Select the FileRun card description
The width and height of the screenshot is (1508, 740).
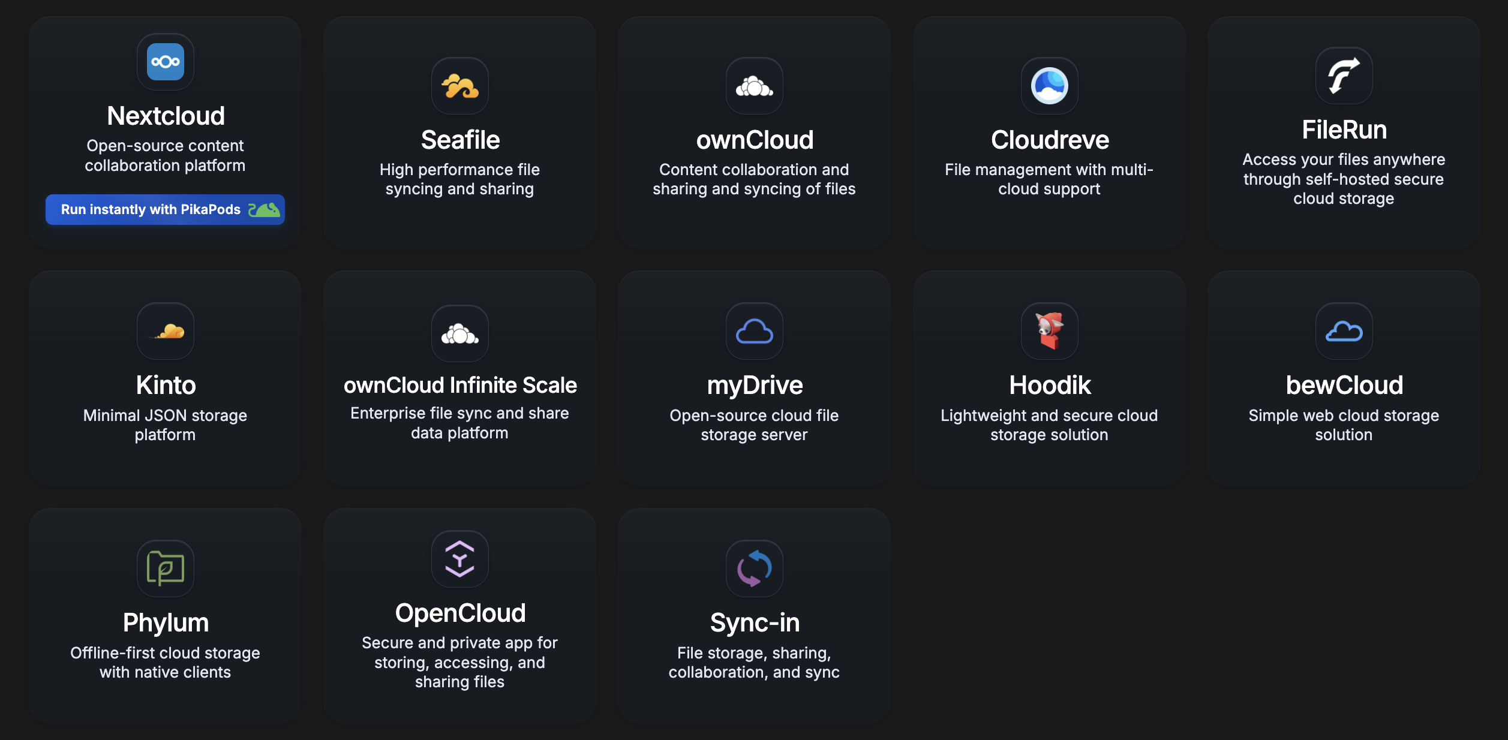(1344, 179)
